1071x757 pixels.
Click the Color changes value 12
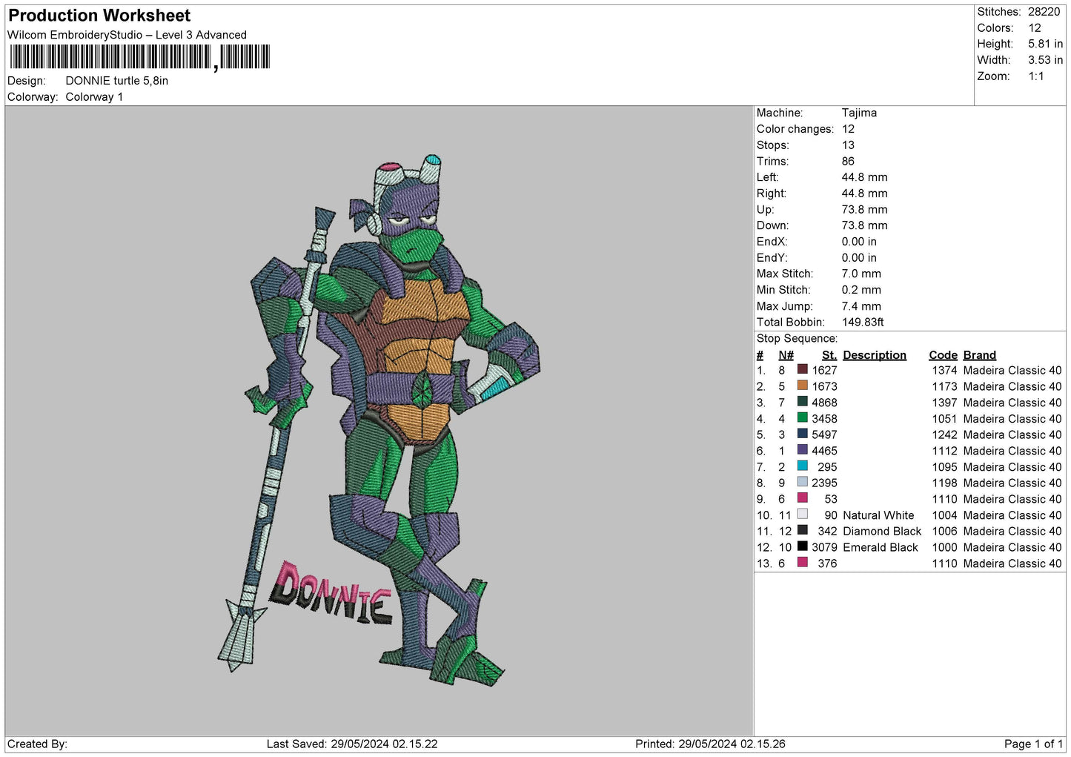click(x=848, y=129)
